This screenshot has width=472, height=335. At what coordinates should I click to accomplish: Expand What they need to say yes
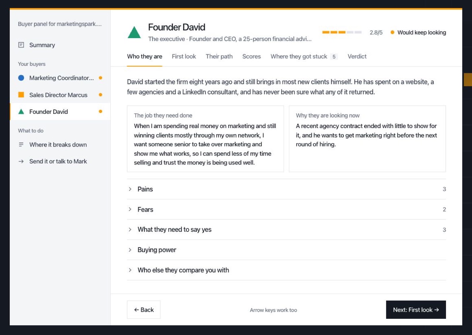(x=286, y=230)
